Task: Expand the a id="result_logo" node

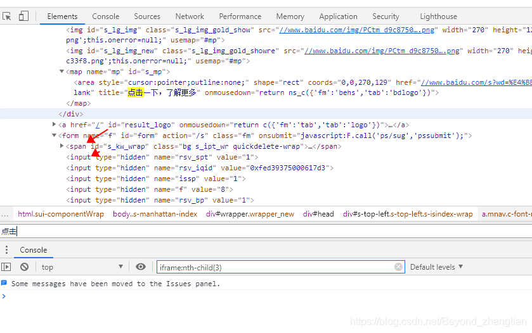Action: [x=54, y=124]
